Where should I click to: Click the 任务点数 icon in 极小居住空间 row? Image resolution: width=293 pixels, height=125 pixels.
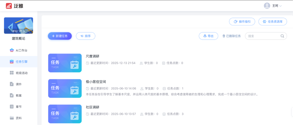pos(164,88)
